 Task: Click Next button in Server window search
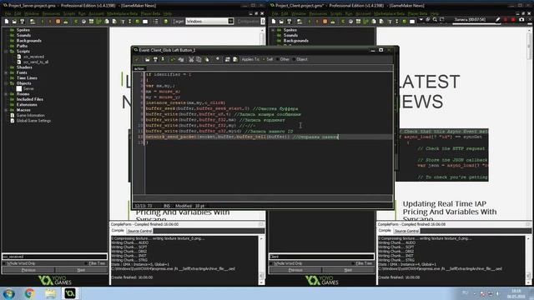81,270
